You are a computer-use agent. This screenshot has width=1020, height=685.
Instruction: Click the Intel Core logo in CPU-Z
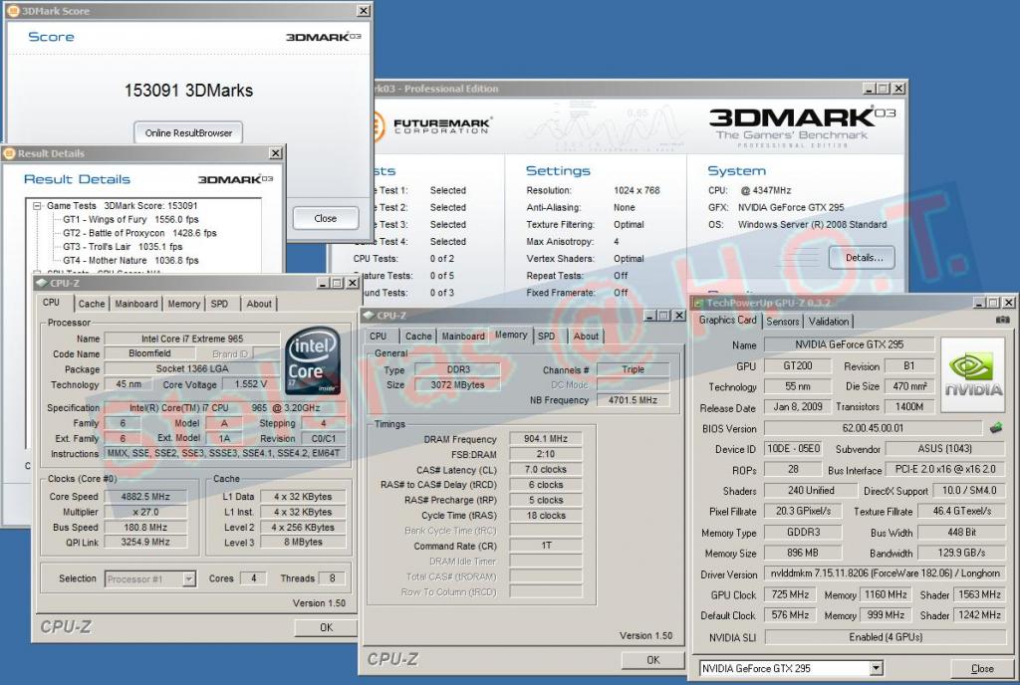pyautogui.click(x=313, y=361)
